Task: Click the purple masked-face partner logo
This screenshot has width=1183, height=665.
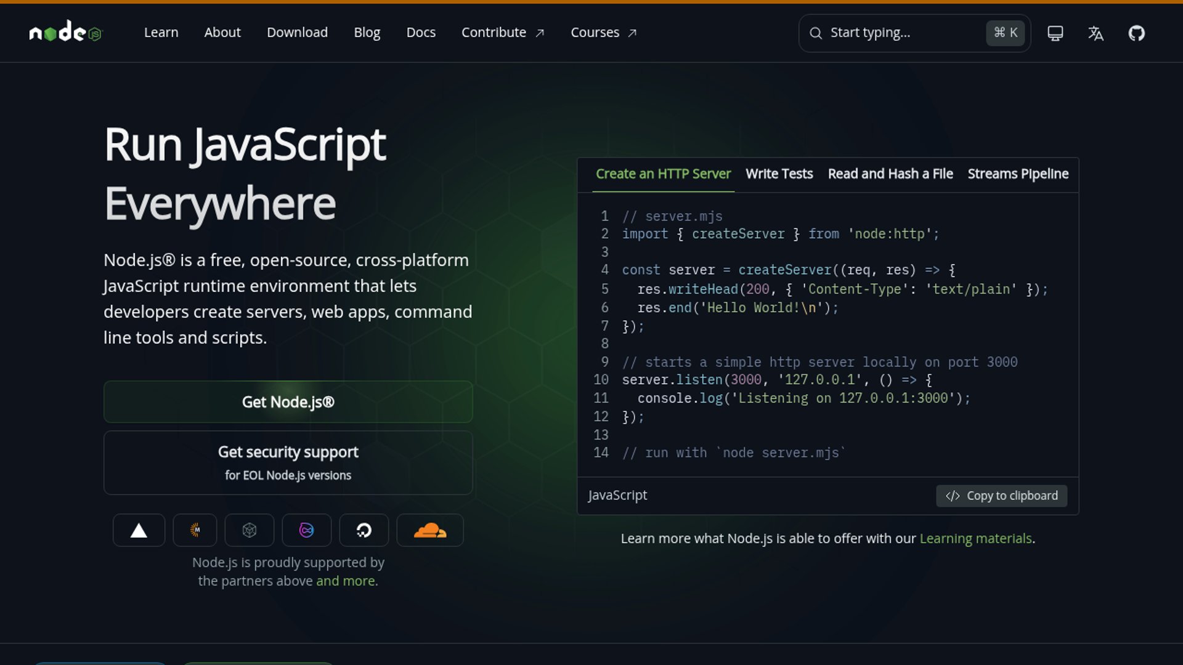Action: pos(306,530)
